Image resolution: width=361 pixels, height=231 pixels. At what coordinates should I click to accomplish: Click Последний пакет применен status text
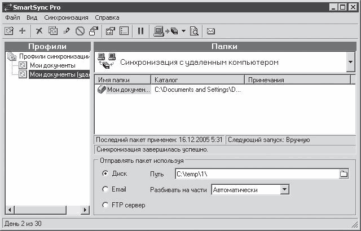159,140
